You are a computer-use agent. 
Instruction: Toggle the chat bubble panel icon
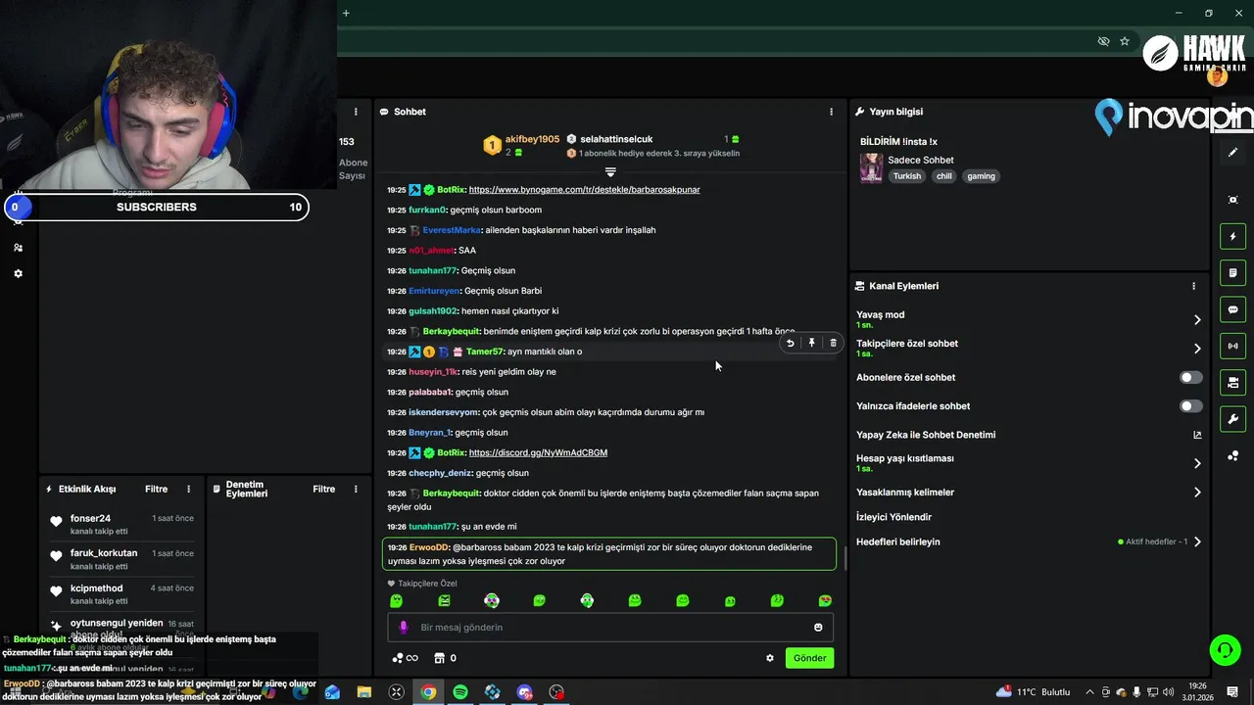click(1232, 309)
